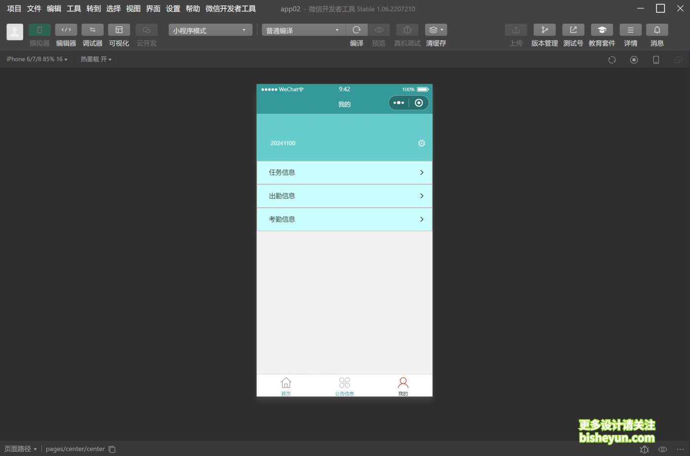Open the 页面路径 page path dropdown
This screenshot has width=690, height=456.
click(21, 449)
